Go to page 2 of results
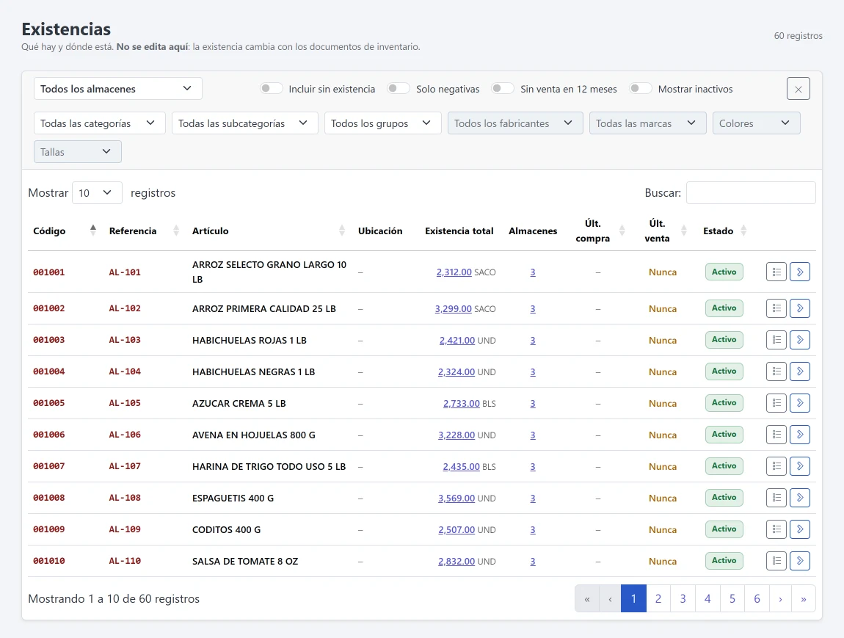 (x=658, y=598)
